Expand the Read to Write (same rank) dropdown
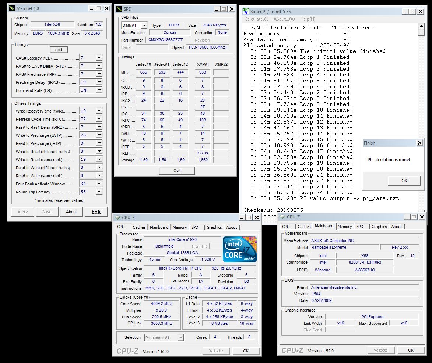 click(x=99, y=175)
